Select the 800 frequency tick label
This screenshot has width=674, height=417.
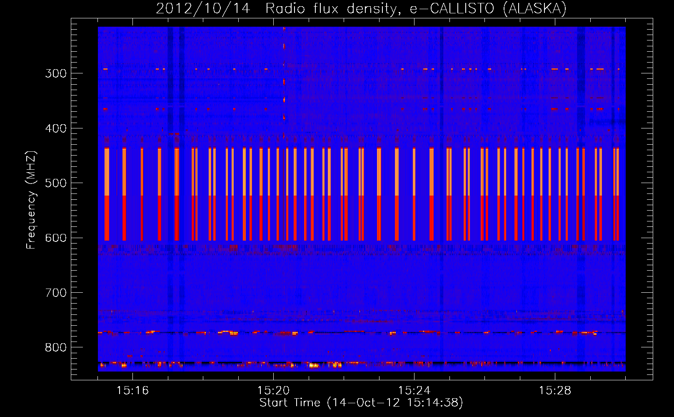(x=56, y=348)
